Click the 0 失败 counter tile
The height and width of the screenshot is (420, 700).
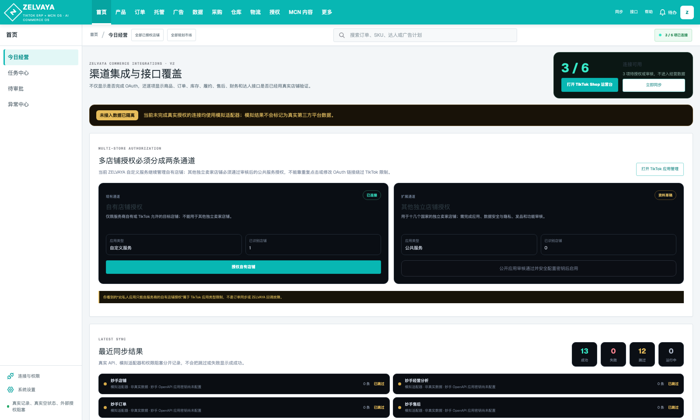pos(613,354)
